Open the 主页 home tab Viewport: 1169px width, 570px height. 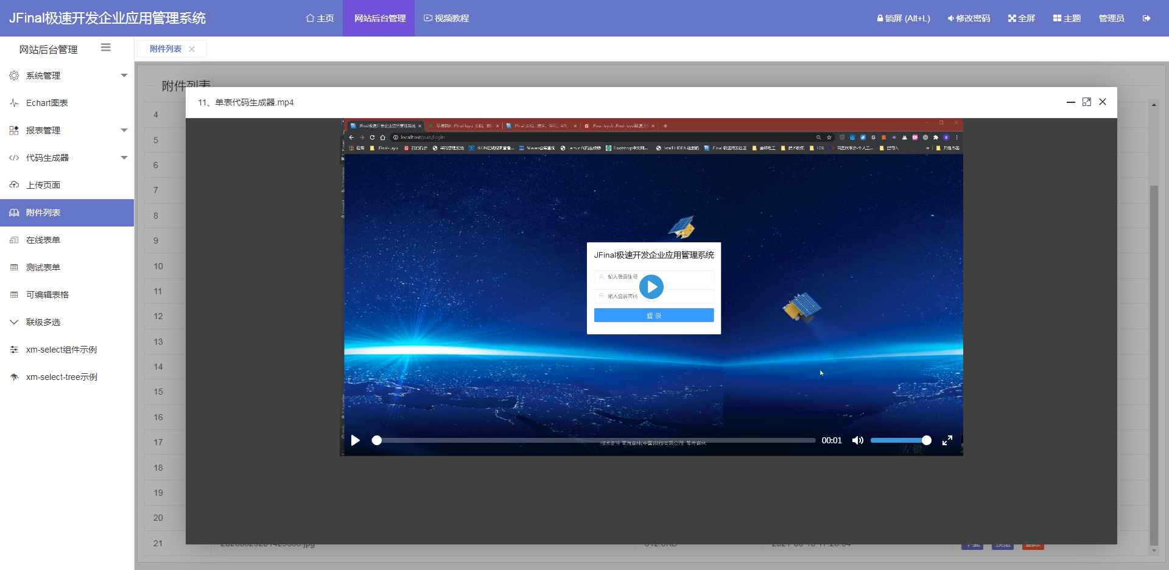[320, 18]
